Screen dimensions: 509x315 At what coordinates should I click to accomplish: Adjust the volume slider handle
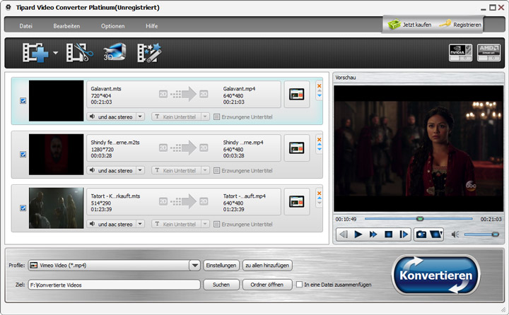(x=495, y=234)
